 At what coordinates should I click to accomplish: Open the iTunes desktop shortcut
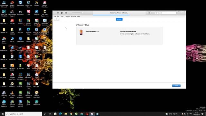point(36,76)
